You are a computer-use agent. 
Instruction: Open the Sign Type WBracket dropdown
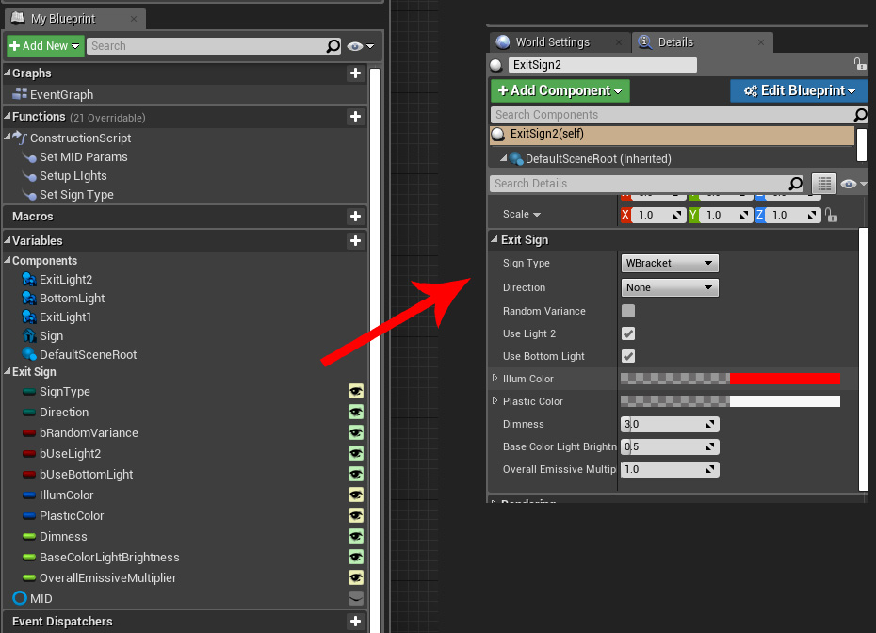click(670, 263)
